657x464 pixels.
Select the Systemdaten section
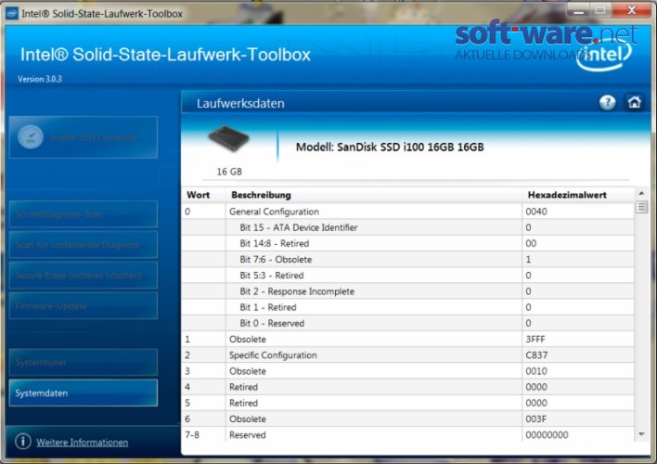tap(84, 393)
